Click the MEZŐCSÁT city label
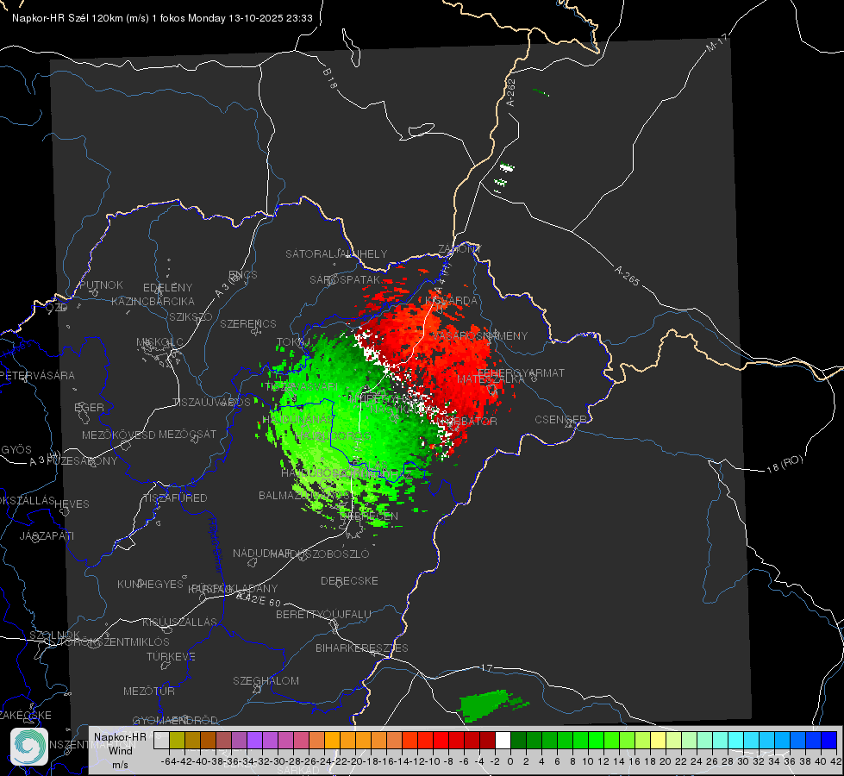 point(187,434)
